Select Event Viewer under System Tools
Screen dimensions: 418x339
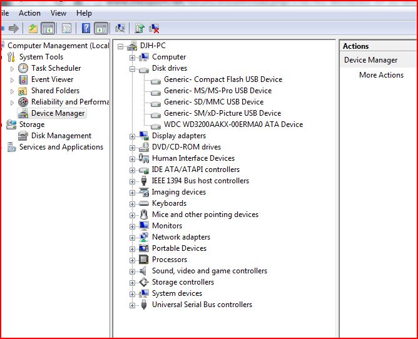pyautogui.click(x=52, y=79)
